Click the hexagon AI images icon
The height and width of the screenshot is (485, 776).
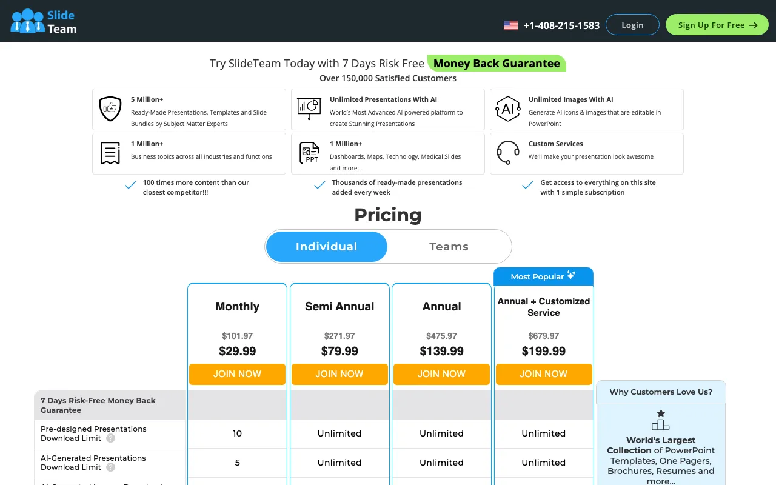[508, 109]
